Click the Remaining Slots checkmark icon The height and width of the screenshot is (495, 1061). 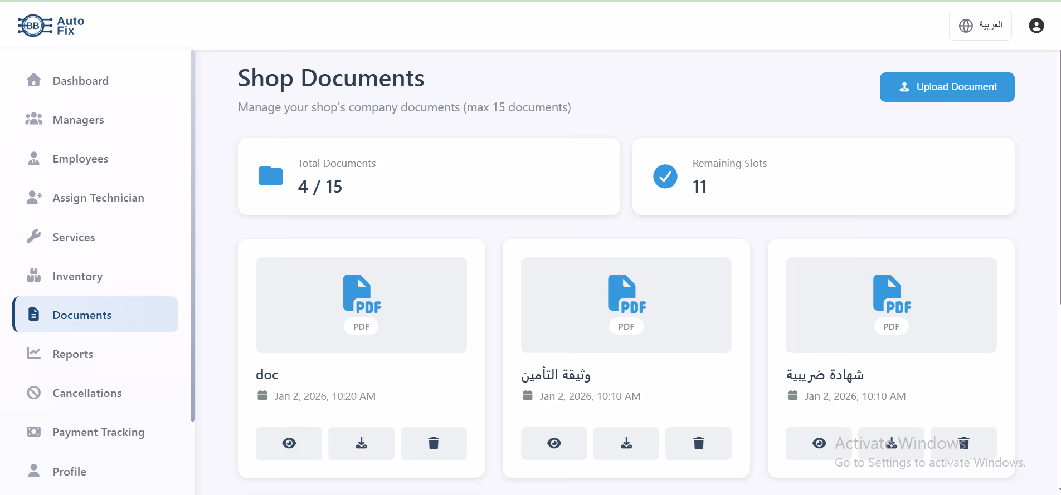(665, 177)
